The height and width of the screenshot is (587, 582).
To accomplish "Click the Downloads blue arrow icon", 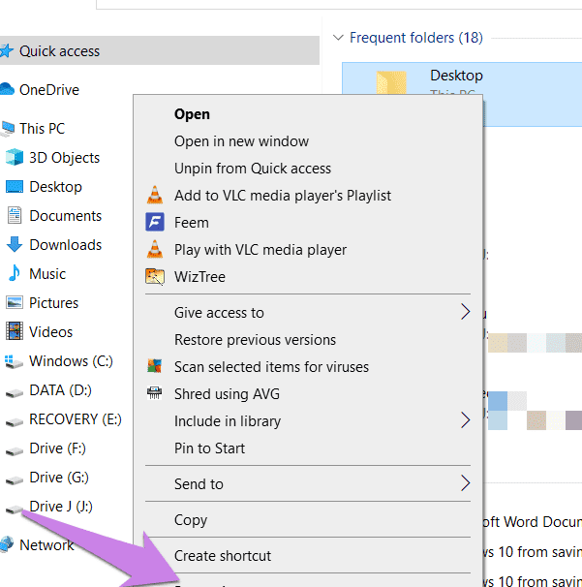I will 15,244.
